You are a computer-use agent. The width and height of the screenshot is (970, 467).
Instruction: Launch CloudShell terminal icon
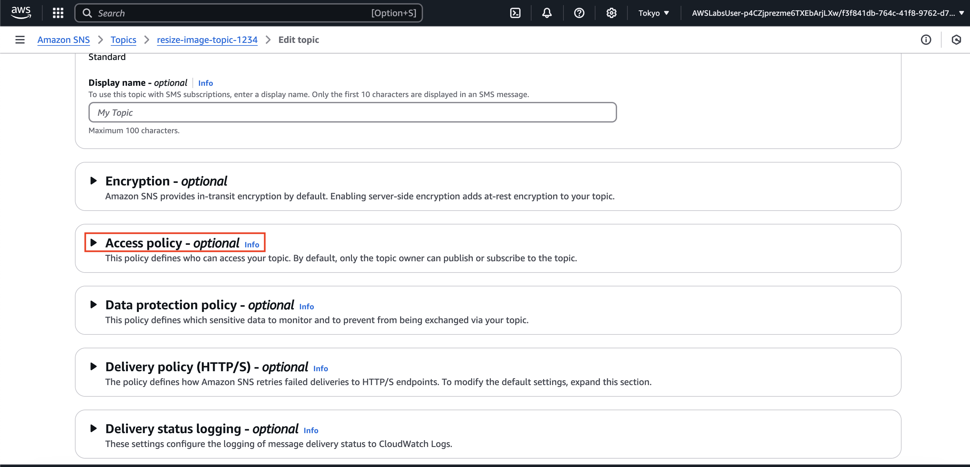(515, 13)
